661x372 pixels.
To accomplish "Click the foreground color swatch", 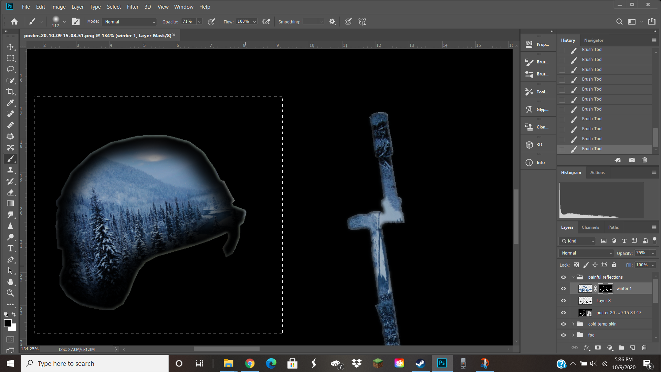I will (8, 323).
